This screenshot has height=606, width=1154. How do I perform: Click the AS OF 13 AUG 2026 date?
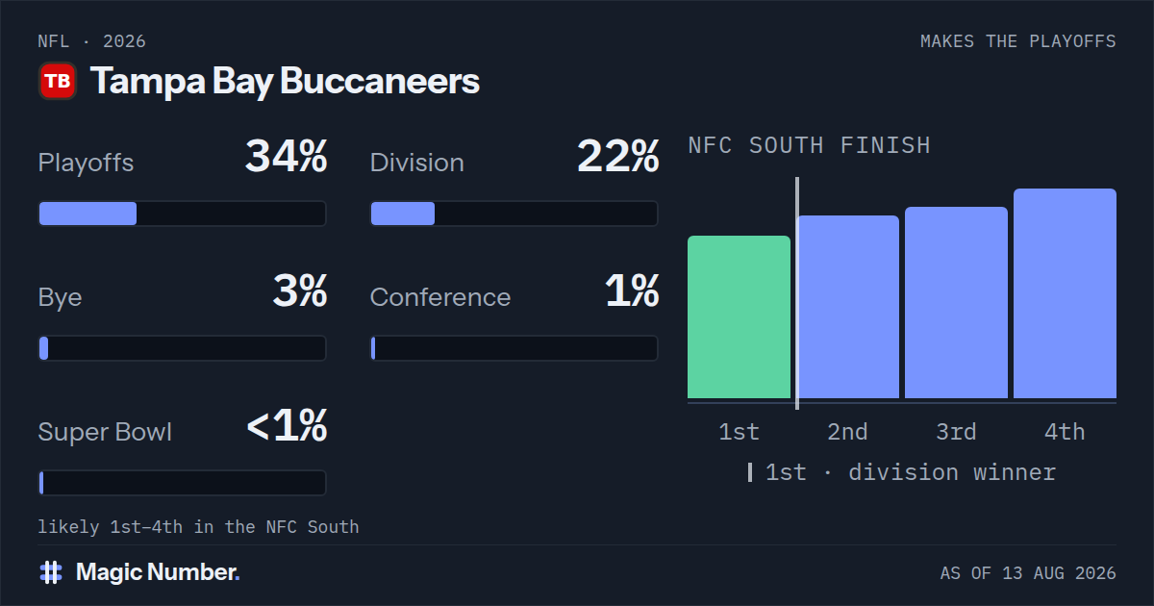(x=1028, y=573)
